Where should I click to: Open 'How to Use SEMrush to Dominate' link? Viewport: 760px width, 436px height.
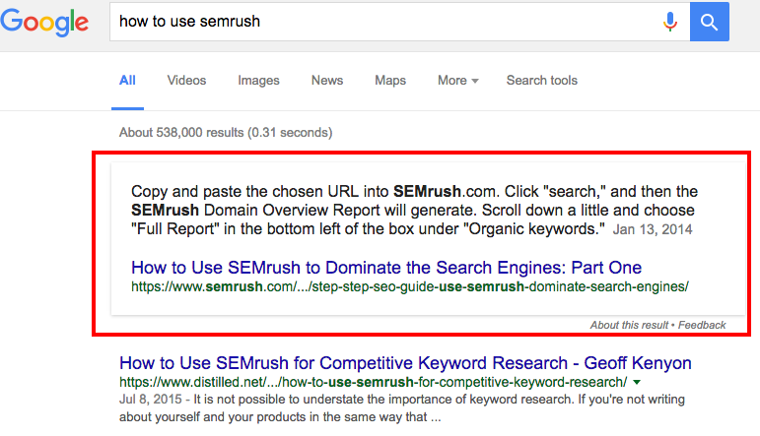click(x=386, y=268)
